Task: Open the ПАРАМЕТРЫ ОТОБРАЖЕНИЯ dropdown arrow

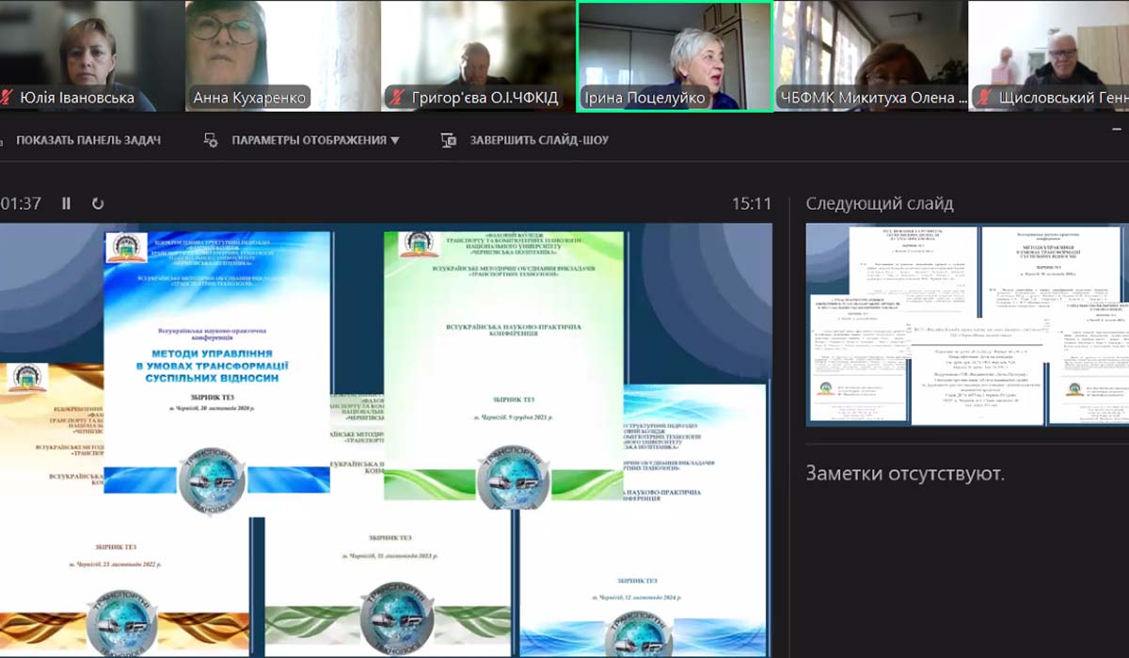Action: pyautogui.click(x=395, y=140)
